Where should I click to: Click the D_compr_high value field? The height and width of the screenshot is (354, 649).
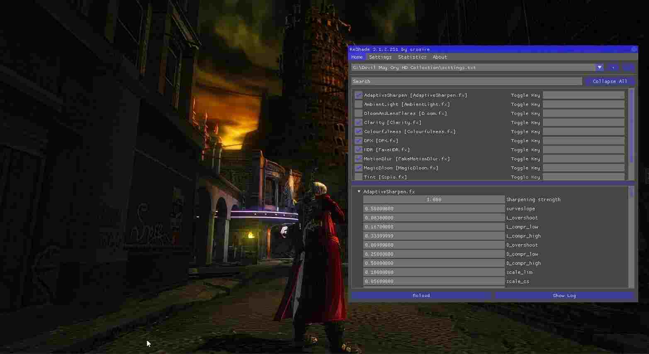[x=434, y=263]
